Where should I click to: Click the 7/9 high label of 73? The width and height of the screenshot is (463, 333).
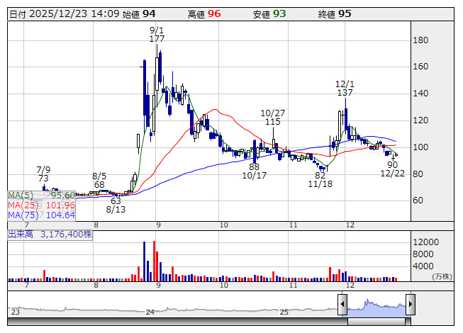[x=43, y=174]
